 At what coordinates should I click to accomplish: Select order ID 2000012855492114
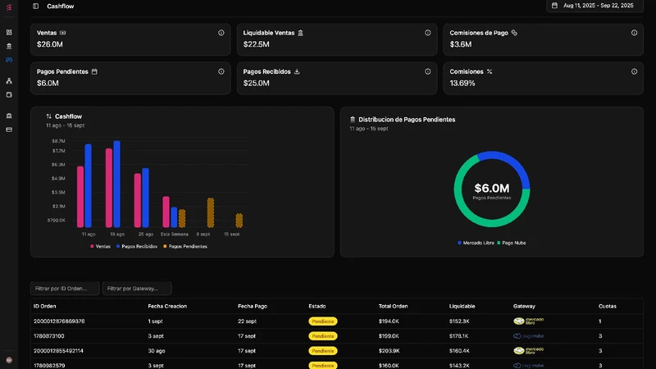click(x=58, y=351)
